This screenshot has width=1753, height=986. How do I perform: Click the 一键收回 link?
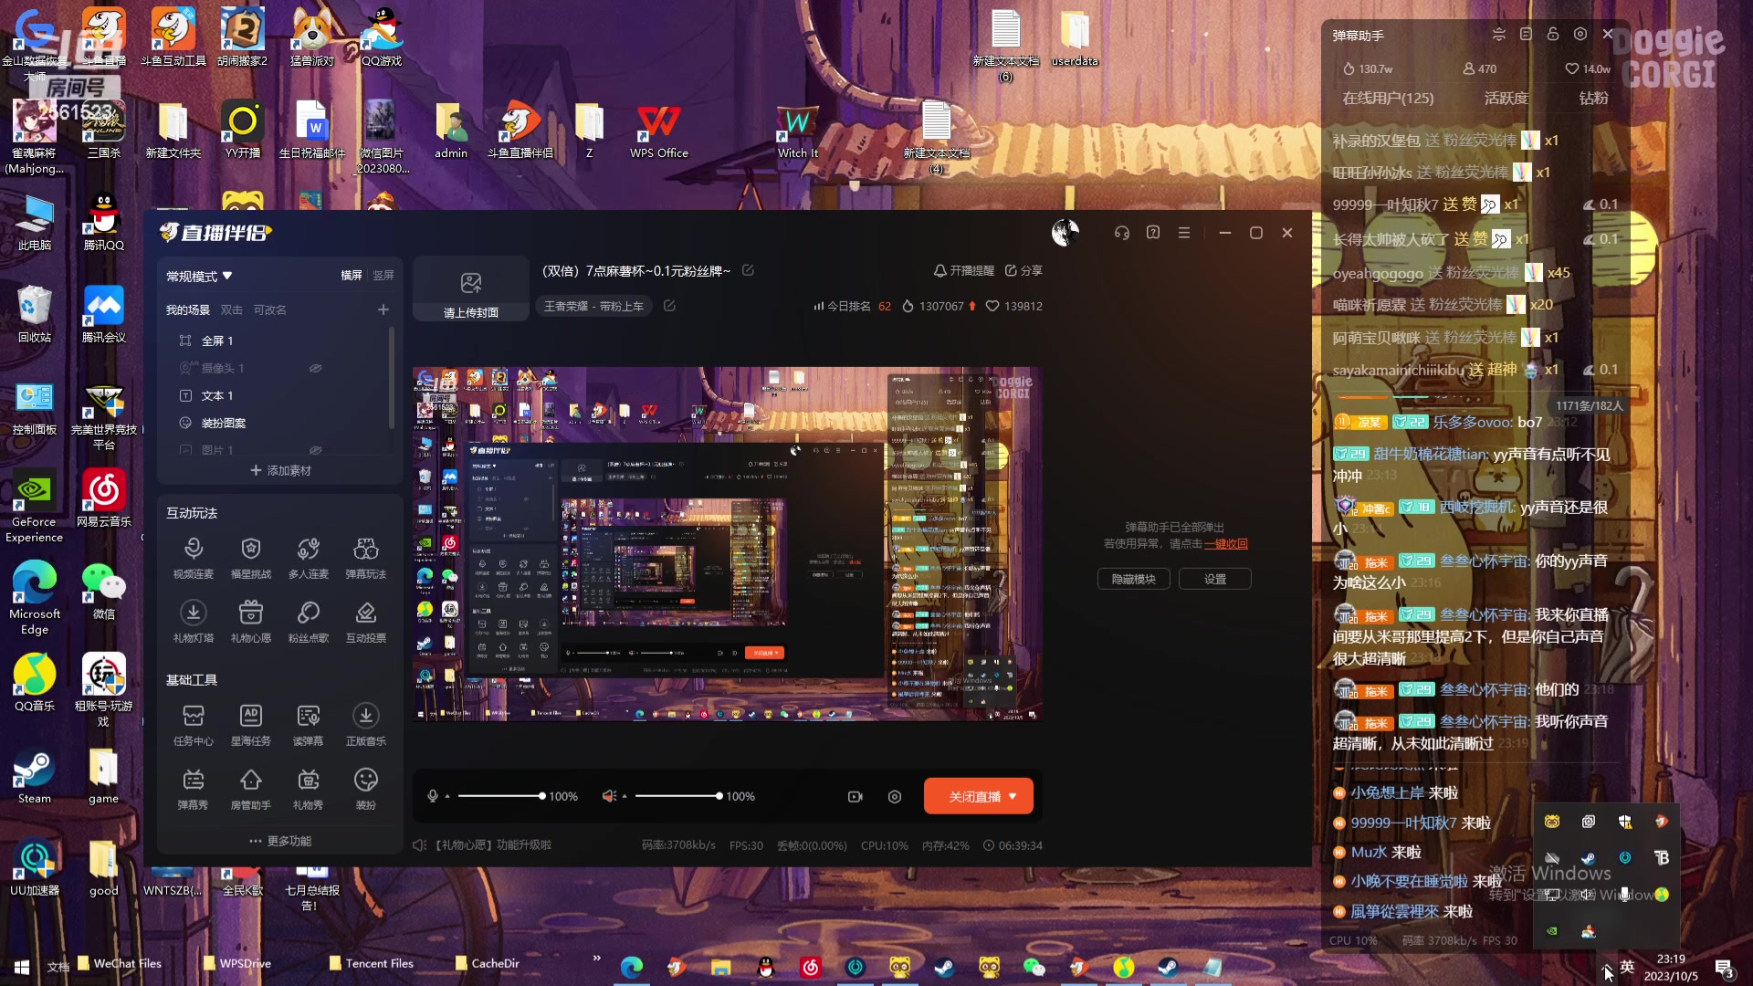(x=1225, y=543)
